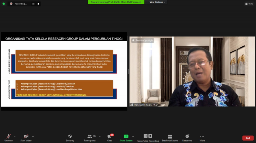Click the green Share Screen icon
The image size is (256, 143).
[126, 136]
